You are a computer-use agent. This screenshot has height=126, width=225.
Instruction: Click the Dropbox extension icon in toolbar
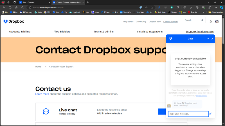[165, 8]
